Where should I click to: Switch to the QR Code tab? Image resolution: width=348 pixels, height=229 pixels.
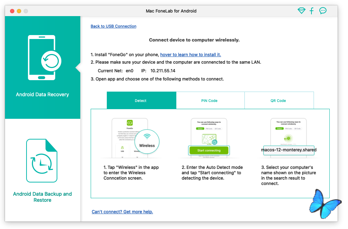pos(279,101)
